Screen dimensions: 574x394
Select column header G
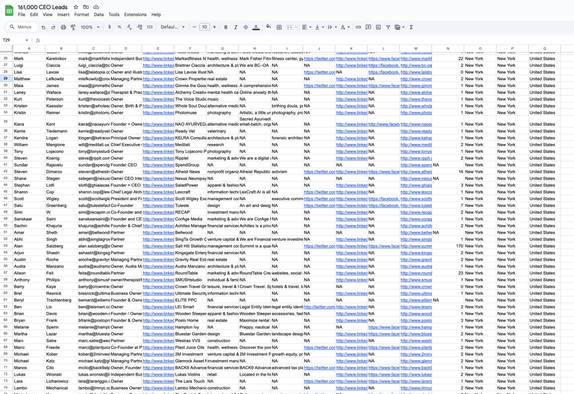pyautogui.click(x=222, y=48)
